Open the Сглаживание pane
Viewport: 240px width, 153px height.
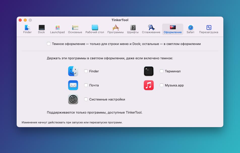click(x=151, y=29)
